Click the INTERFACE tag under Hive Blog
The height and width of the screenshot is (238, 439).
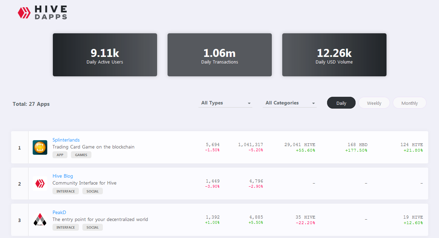pos(66,191)
